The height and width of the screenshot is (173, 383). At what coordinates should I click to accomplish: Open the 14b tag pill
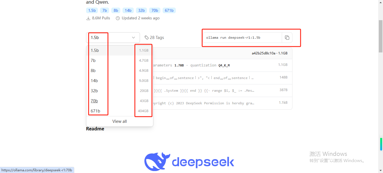[128, 10]
